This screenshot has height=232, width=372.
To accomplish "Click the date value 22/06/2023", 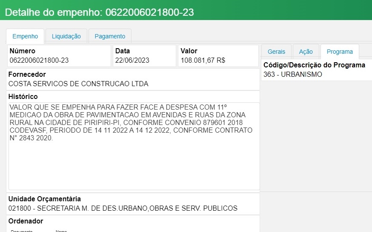I will pos(132,60).
